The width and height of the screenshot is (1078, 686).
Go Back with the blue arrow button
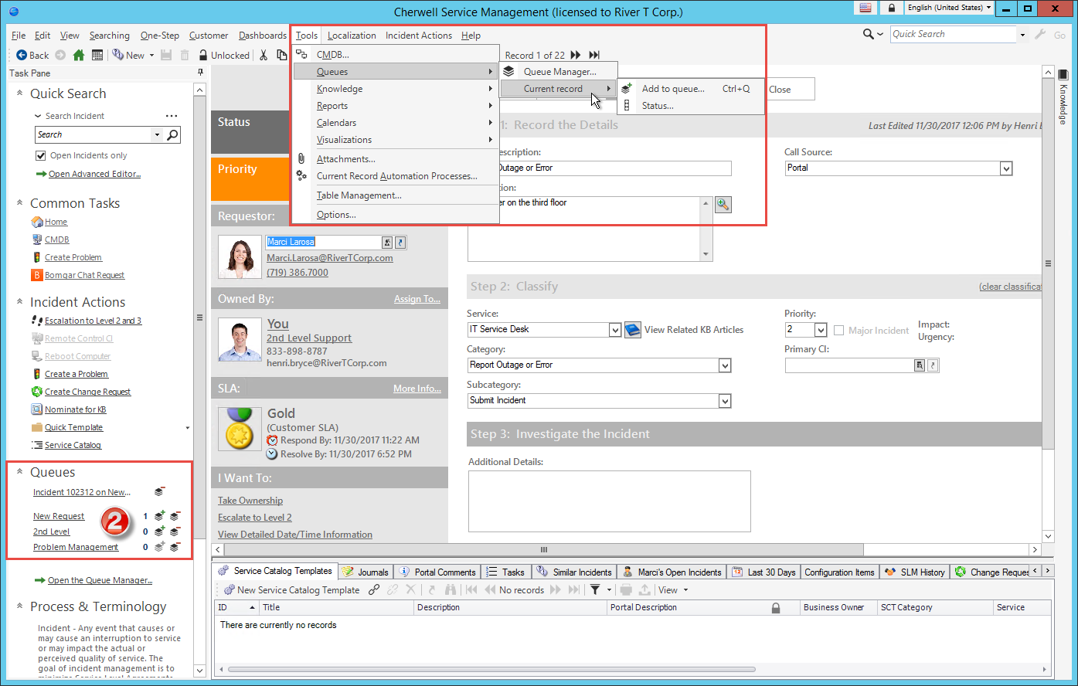(33, 55)
